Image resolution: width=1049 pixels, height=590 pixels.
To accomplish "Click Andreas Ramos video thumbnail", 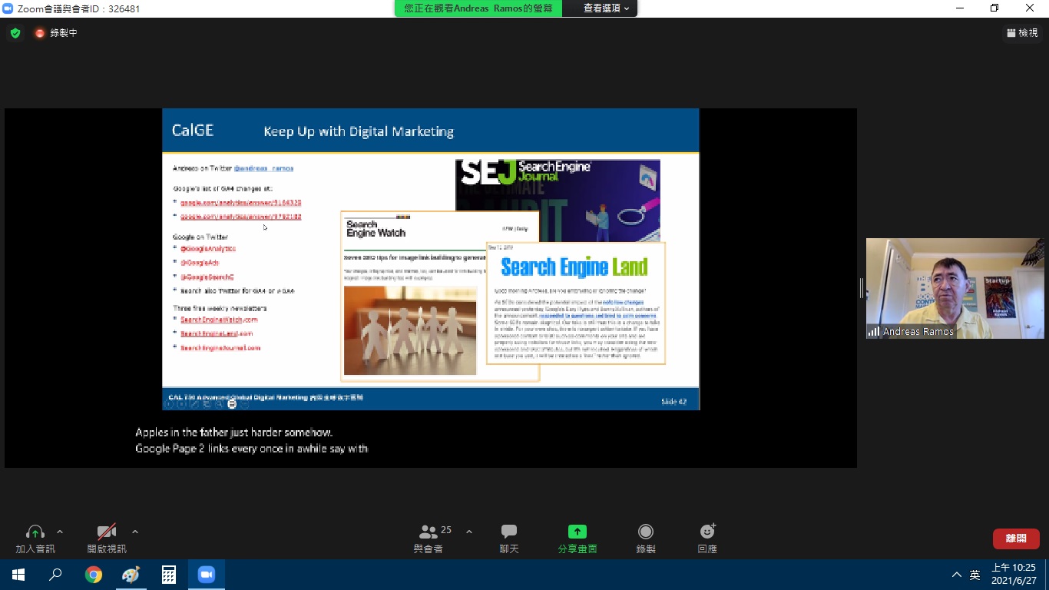I will tap(955, 288).
